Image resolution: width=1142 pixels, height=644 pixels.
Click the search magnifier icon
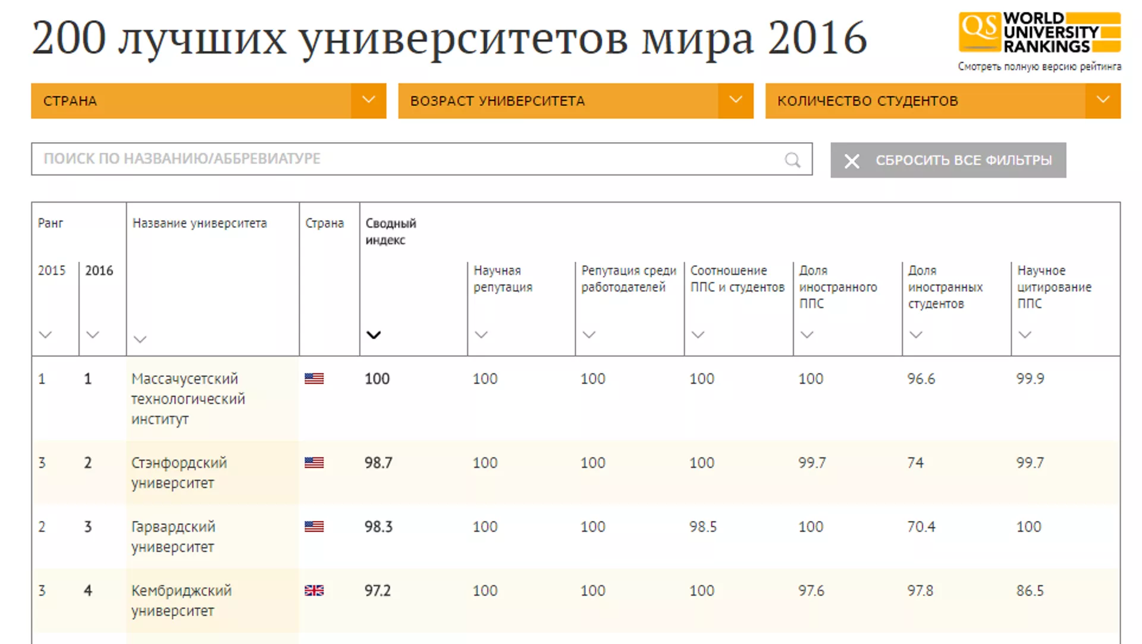click(x=792, y=160)
